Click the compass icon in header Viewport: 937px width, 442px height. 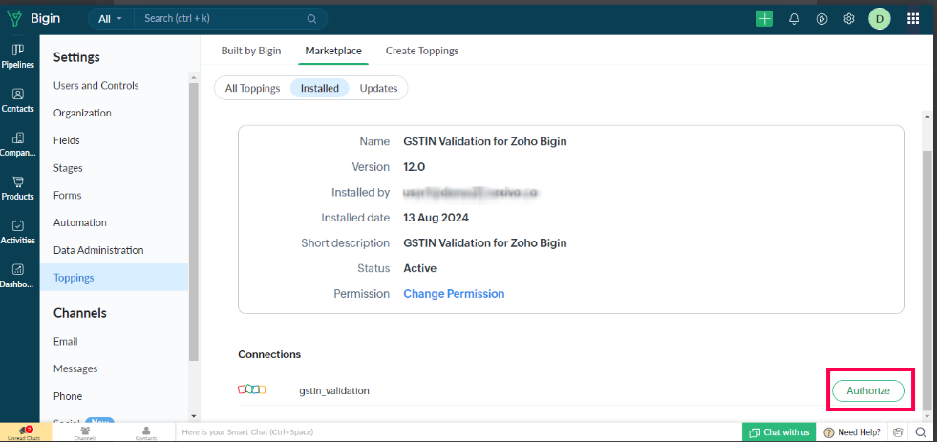[821, 18]
